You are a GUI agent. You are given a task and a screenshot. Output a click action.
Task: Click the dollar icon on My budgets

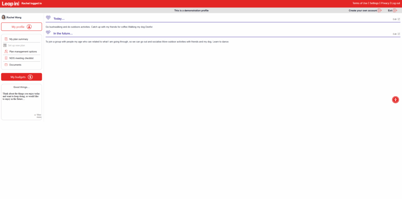30,77
